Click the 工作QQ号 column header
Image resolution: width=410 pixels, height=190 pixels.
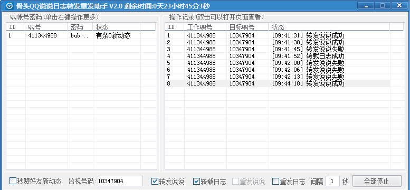pos(205,27)
